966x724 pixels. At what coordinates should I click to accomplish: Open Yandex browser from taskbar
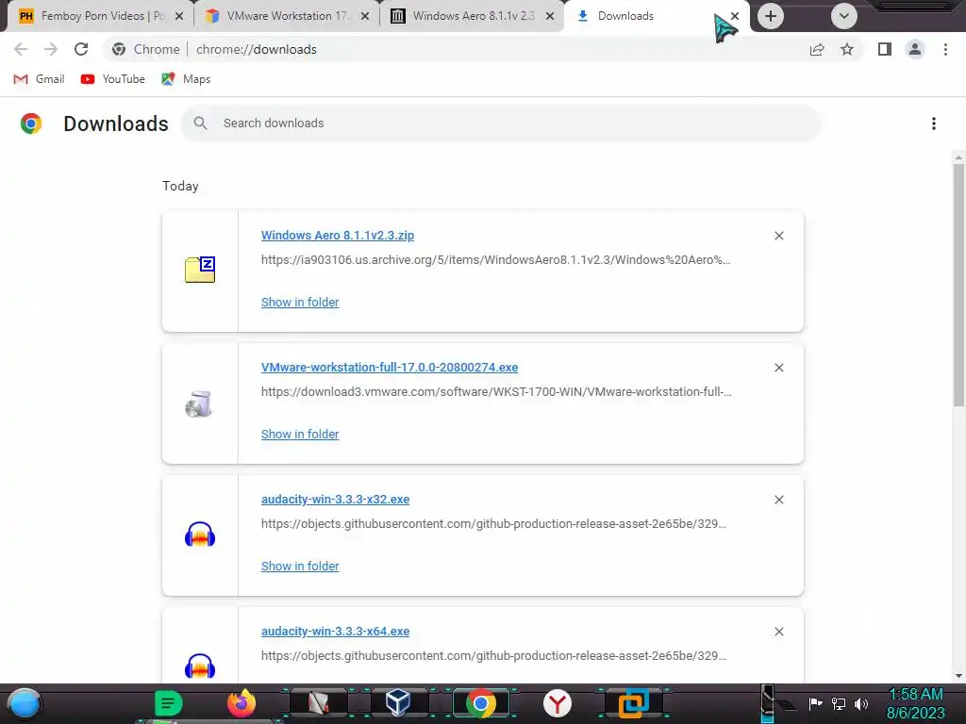point(558,703)
